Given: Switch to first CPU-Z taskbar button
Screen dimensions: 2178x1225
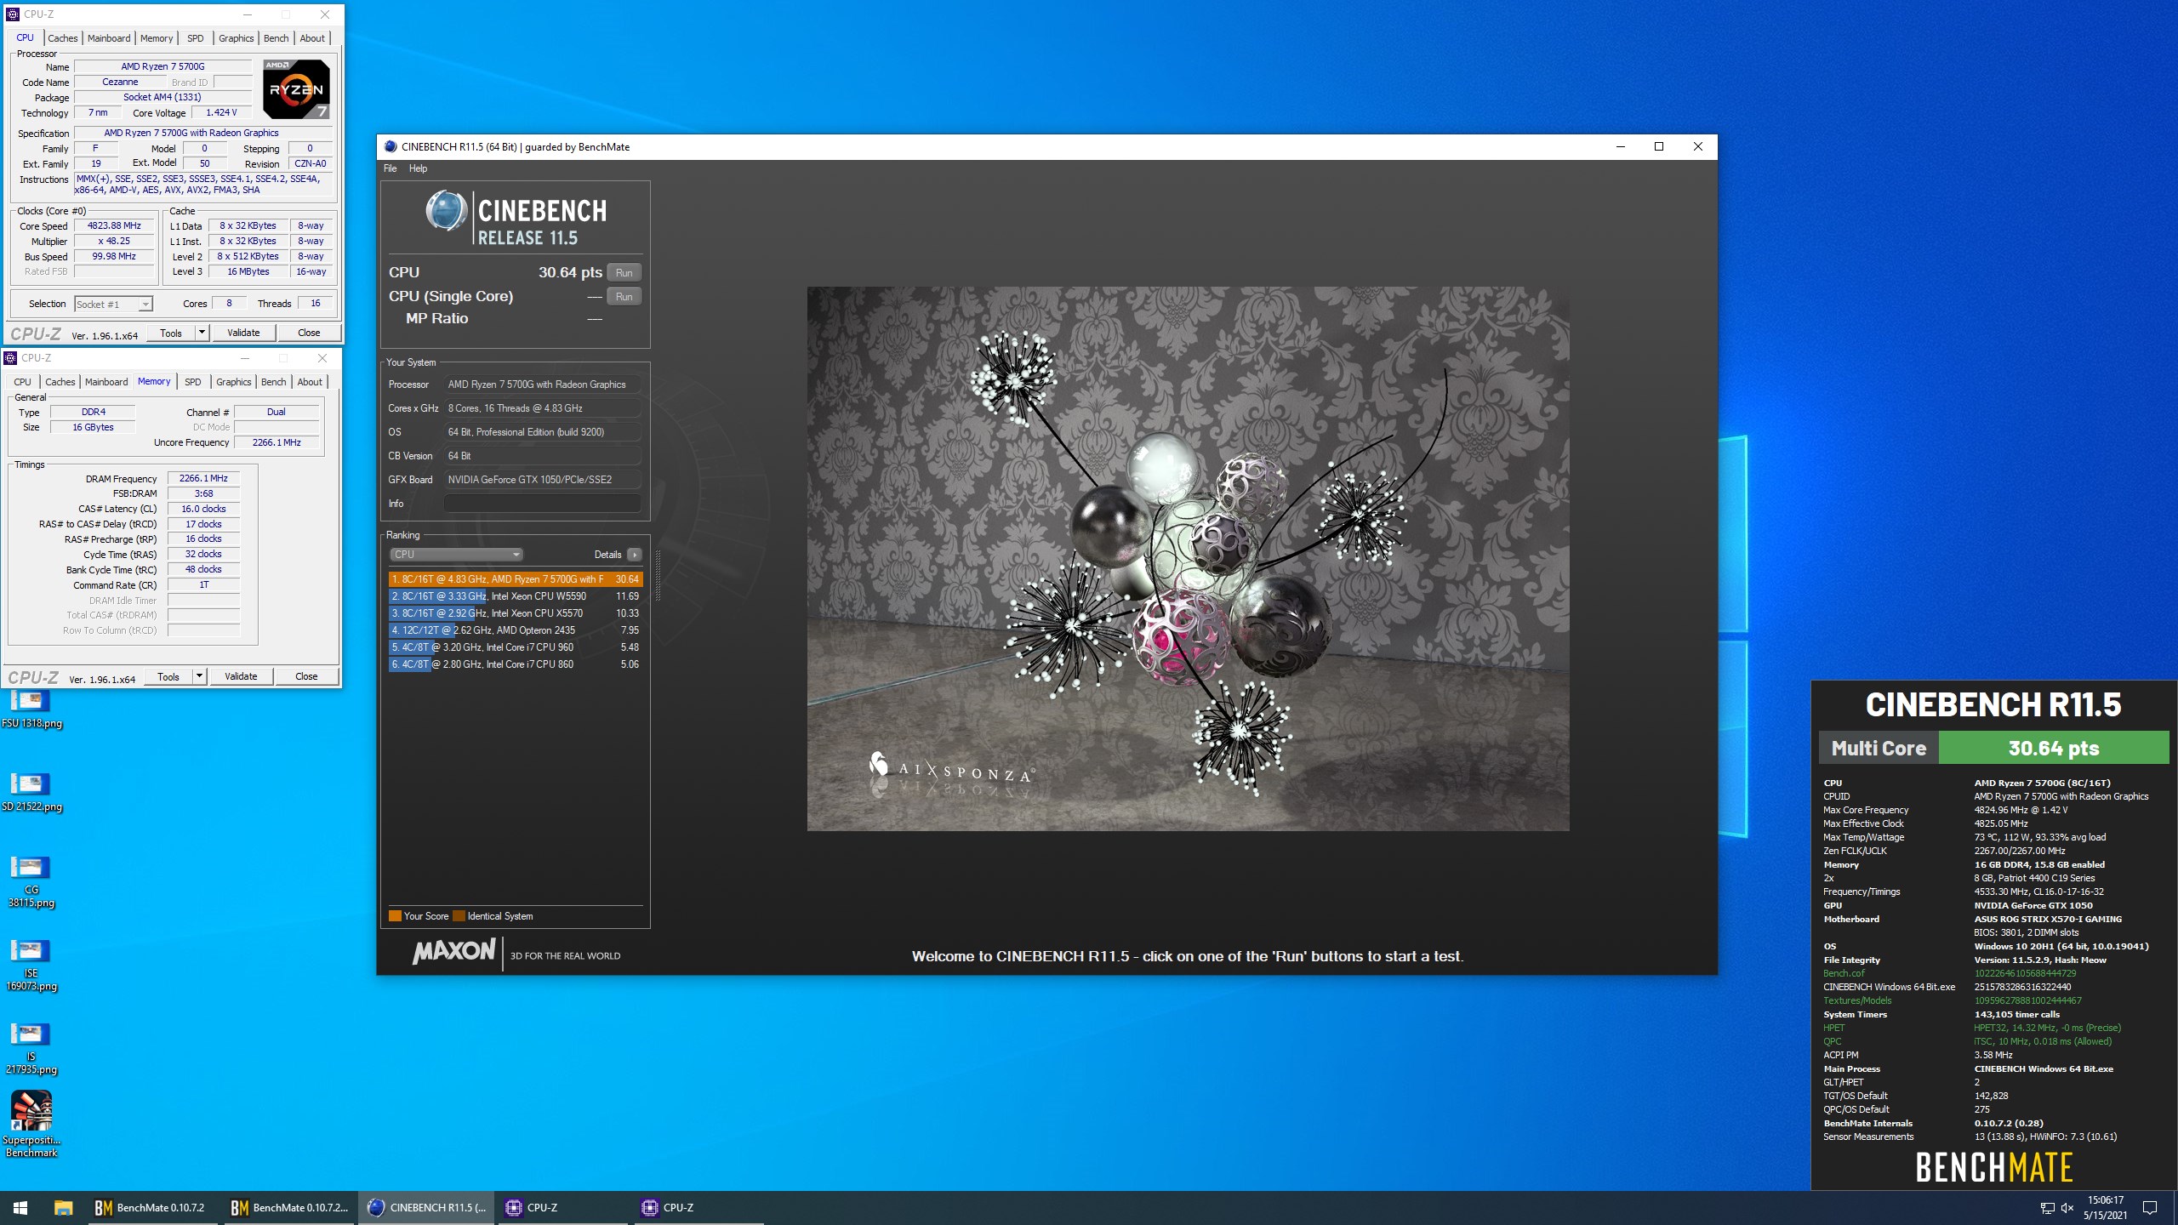Looking at the screenshot, I should click(562, 1207).
